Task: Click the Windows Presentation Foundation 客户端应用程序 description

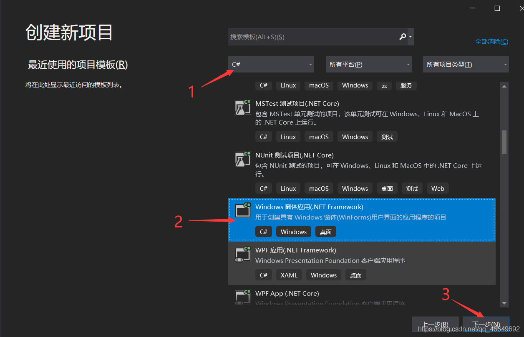Action: tap(330, 260)
